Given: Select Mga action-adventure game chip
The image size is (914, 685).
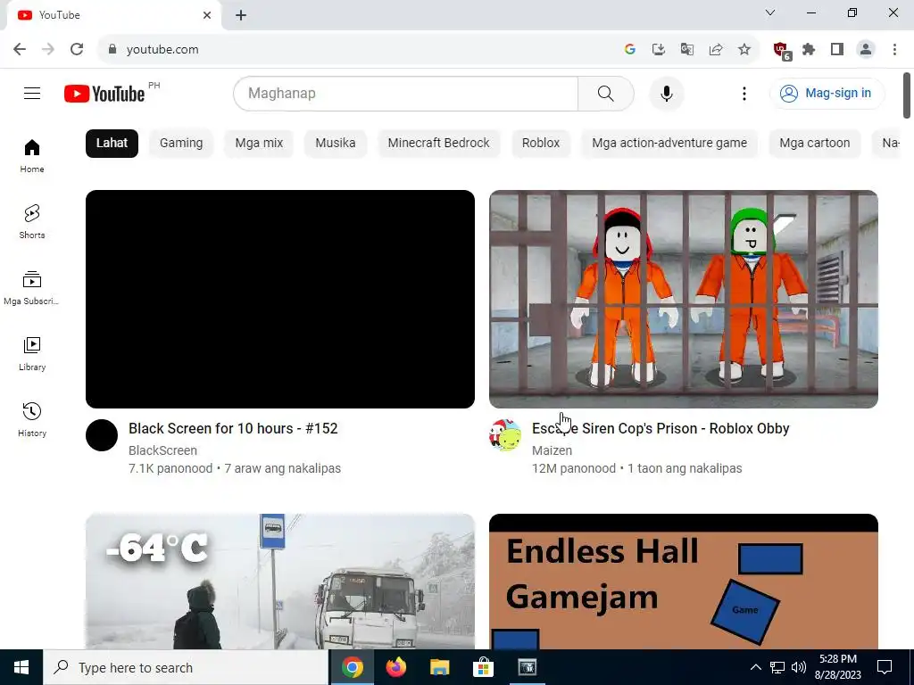Looking at the screenshot, I should coord(669,143).
